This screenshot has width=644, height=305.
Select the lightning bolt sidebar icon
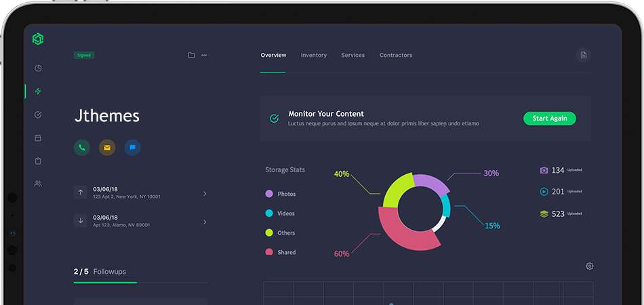pos(38,91)
